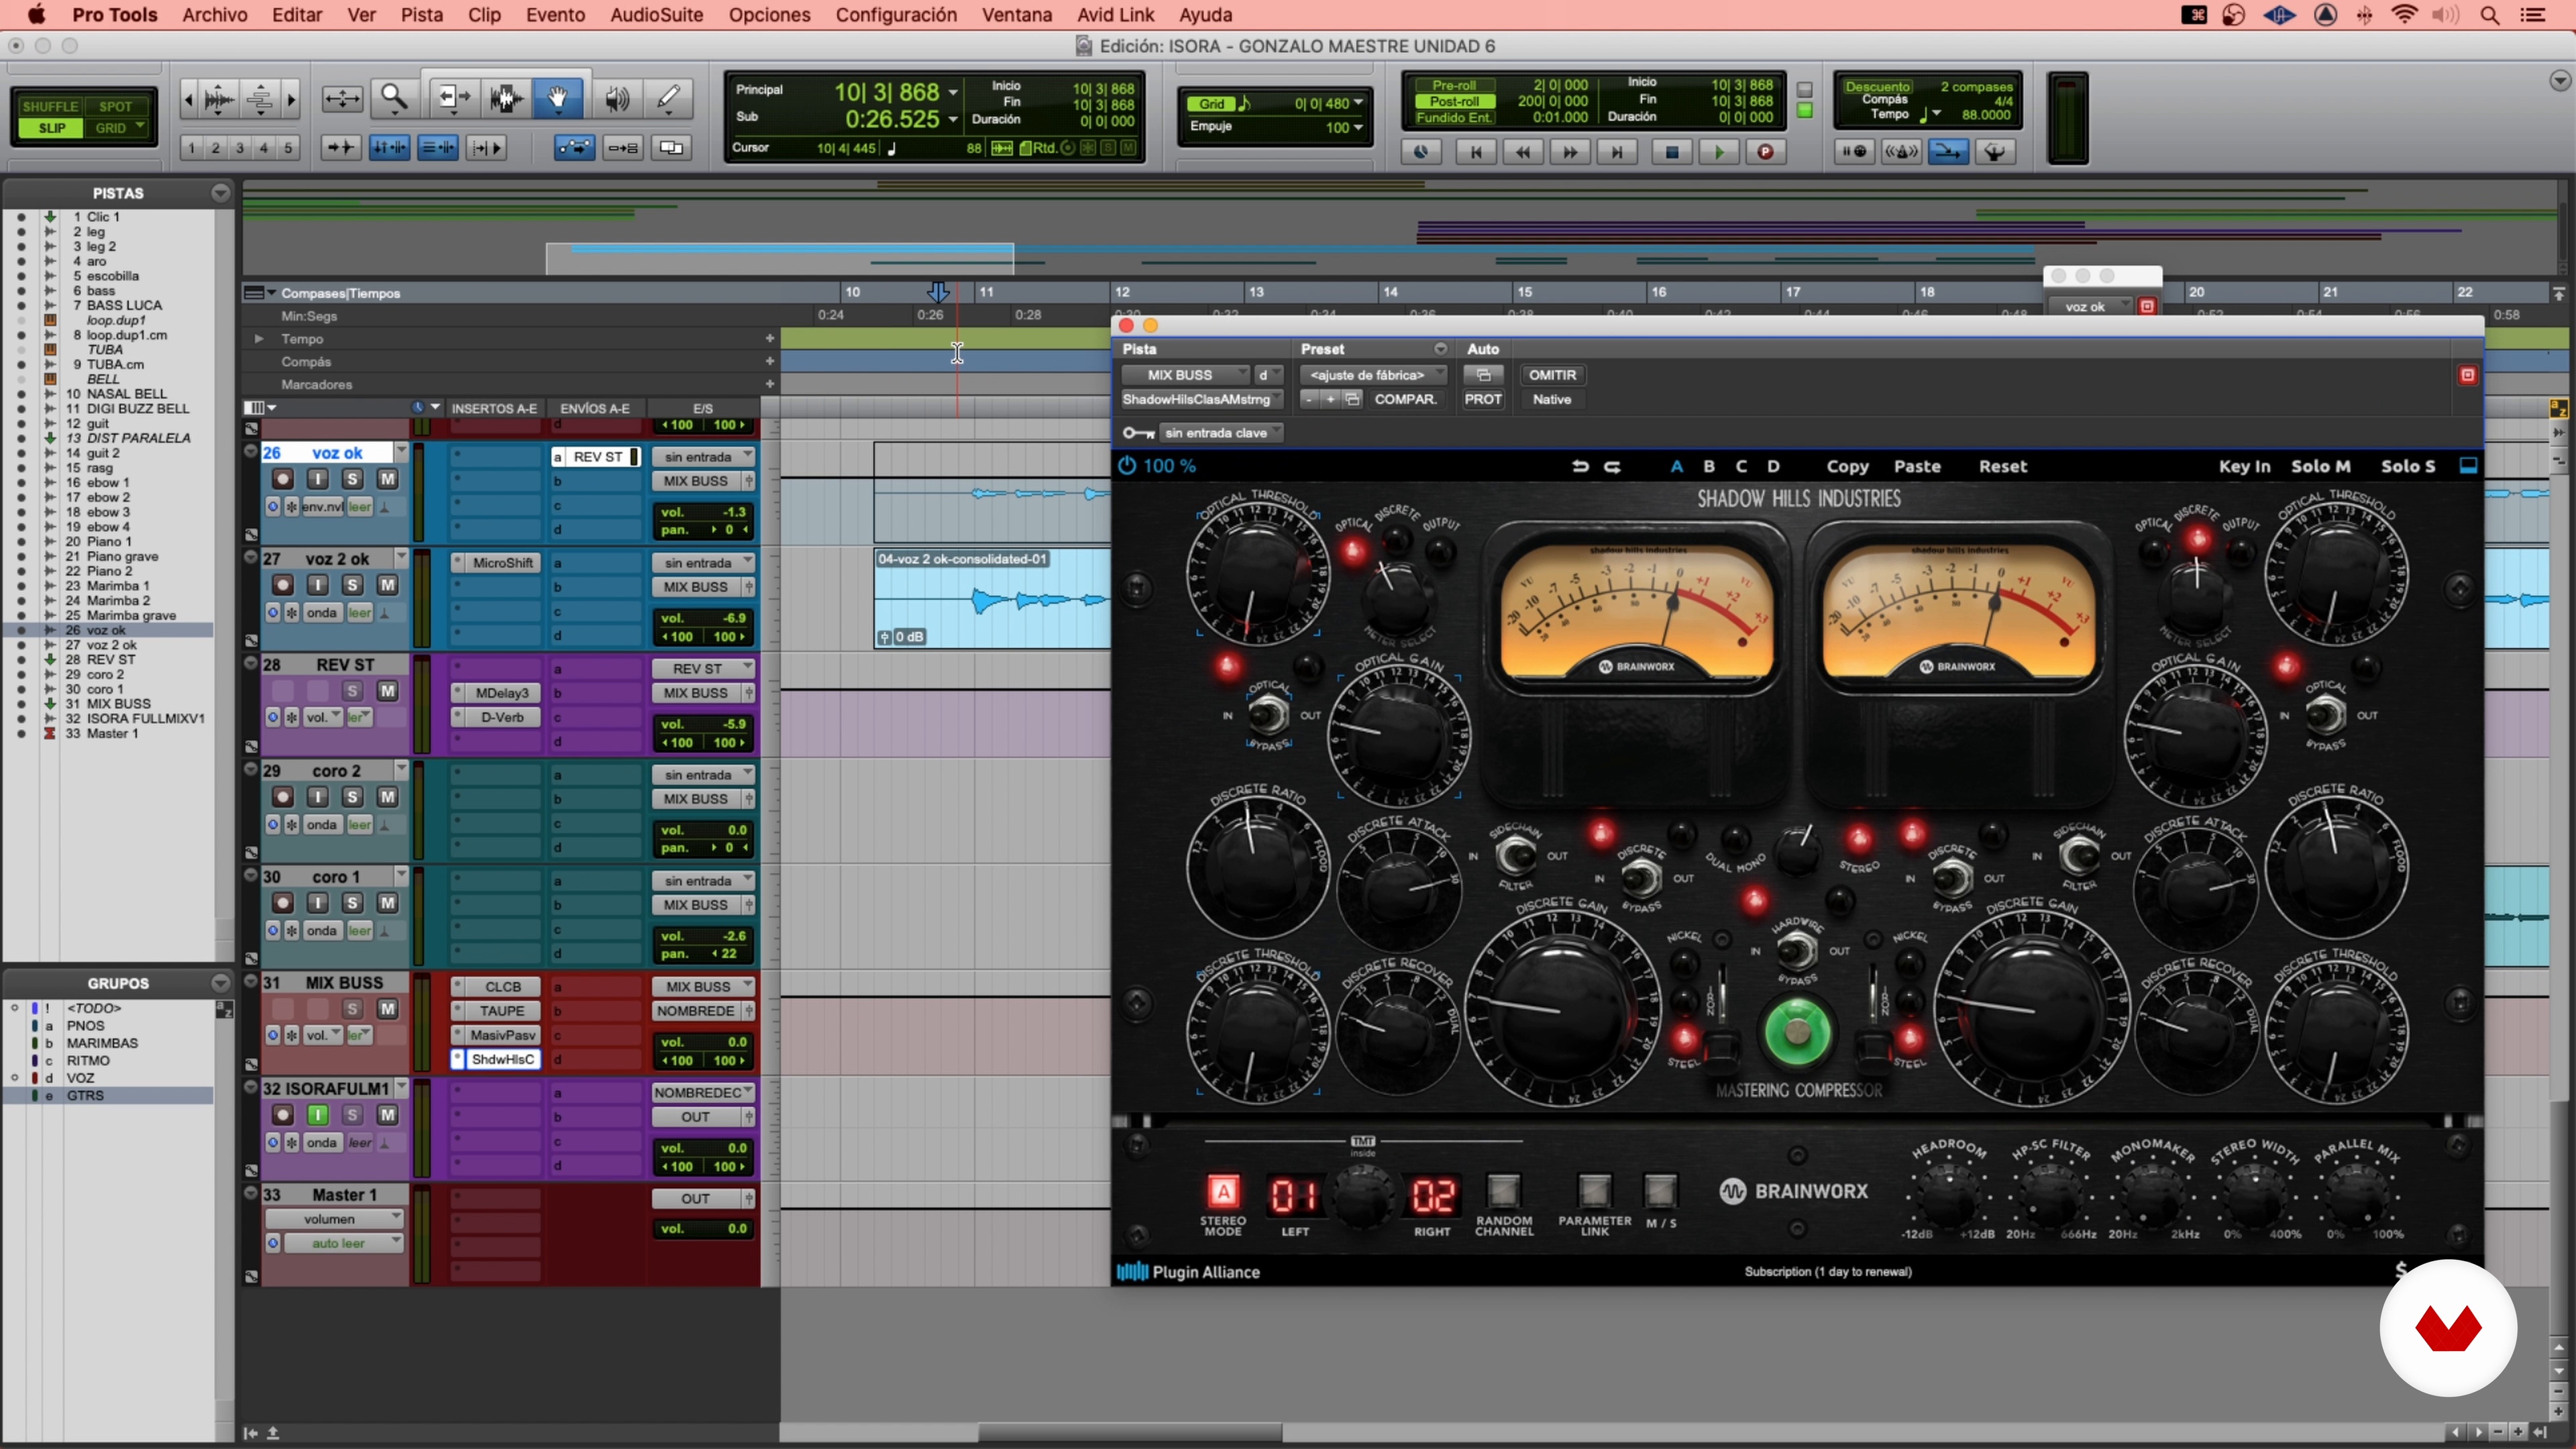Solo the REV ST track
The width and height of the screenshot is (2576, 1449).
click(352, 691)
